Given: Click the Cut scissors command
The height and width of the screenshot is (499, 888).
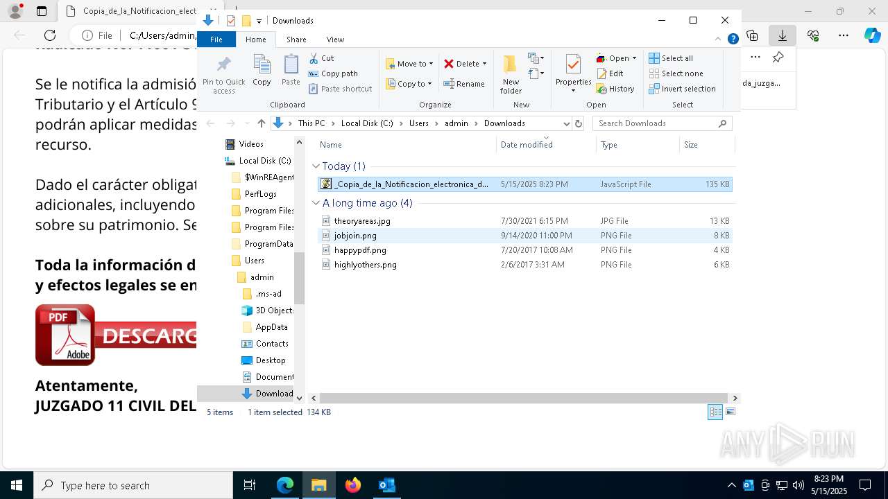Looking at the screenshot, I should (x=321, y=58).
